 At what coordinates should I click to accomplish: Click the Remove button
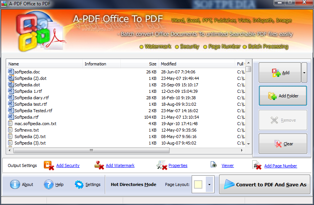click(x=283, y=120)
